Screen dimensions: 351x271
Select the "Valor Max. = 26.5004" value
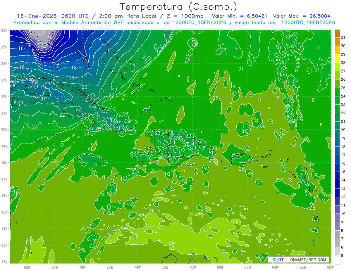pos(302,16)
